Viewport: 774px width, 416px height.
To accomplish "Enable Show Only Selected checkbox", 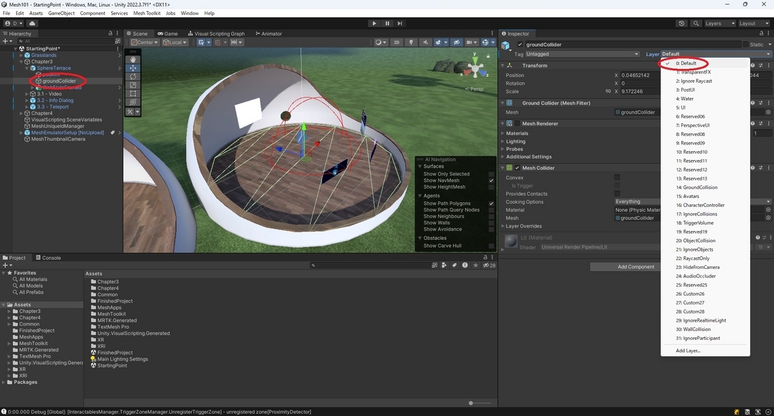I will tap(491, 174).
